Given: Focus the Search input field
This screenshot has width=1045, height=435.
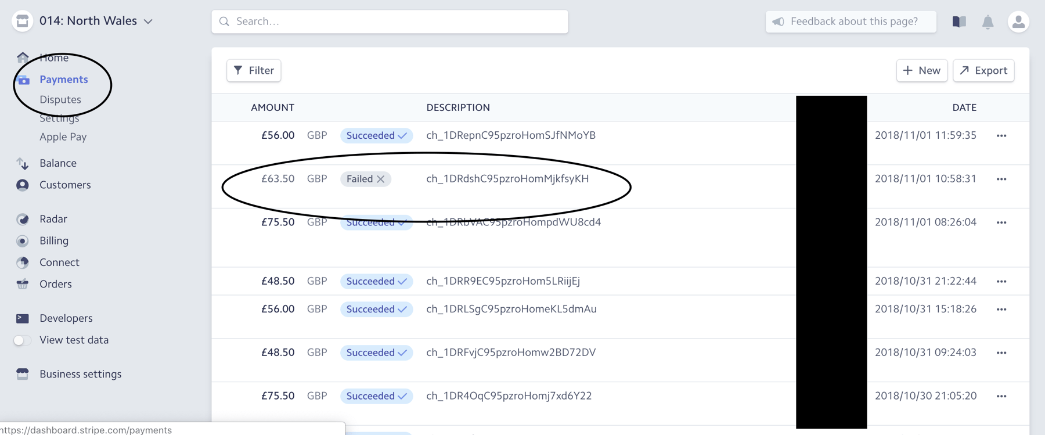Looking at the screenshot, I should [x=390, y=21].
